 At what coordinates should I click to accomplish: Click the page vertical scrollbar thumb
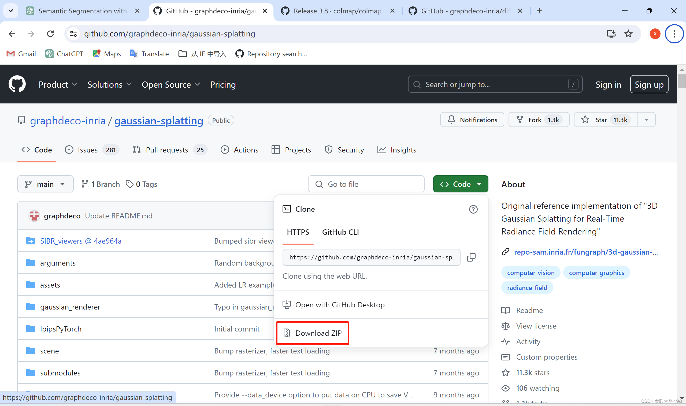pos(681,81)
